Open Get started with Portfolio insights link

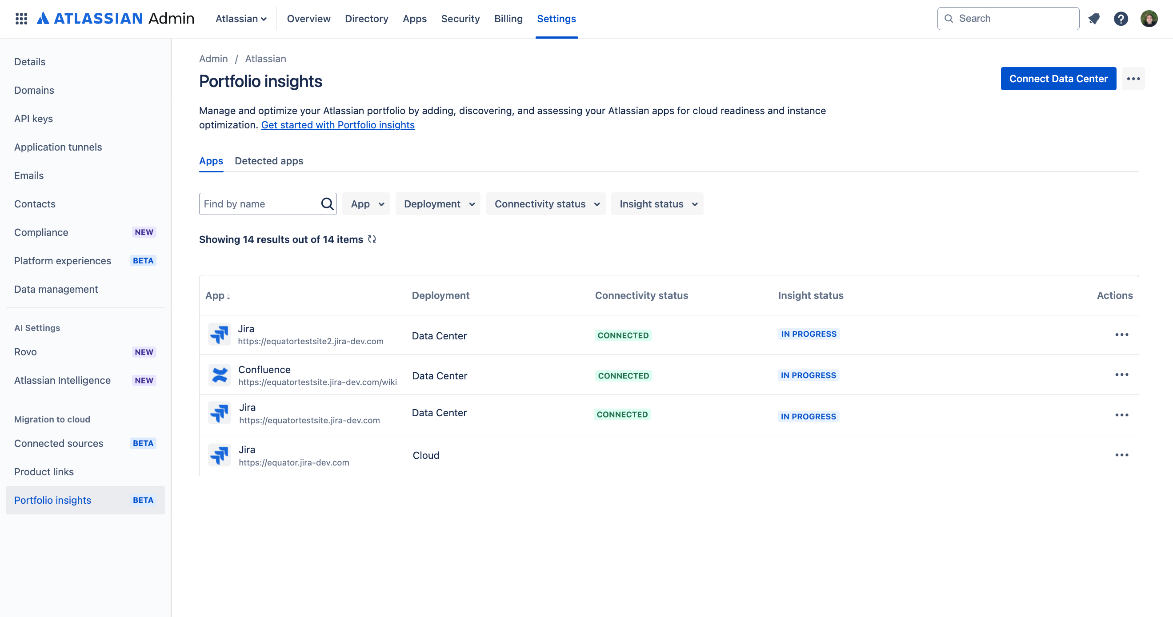(337, 125)
